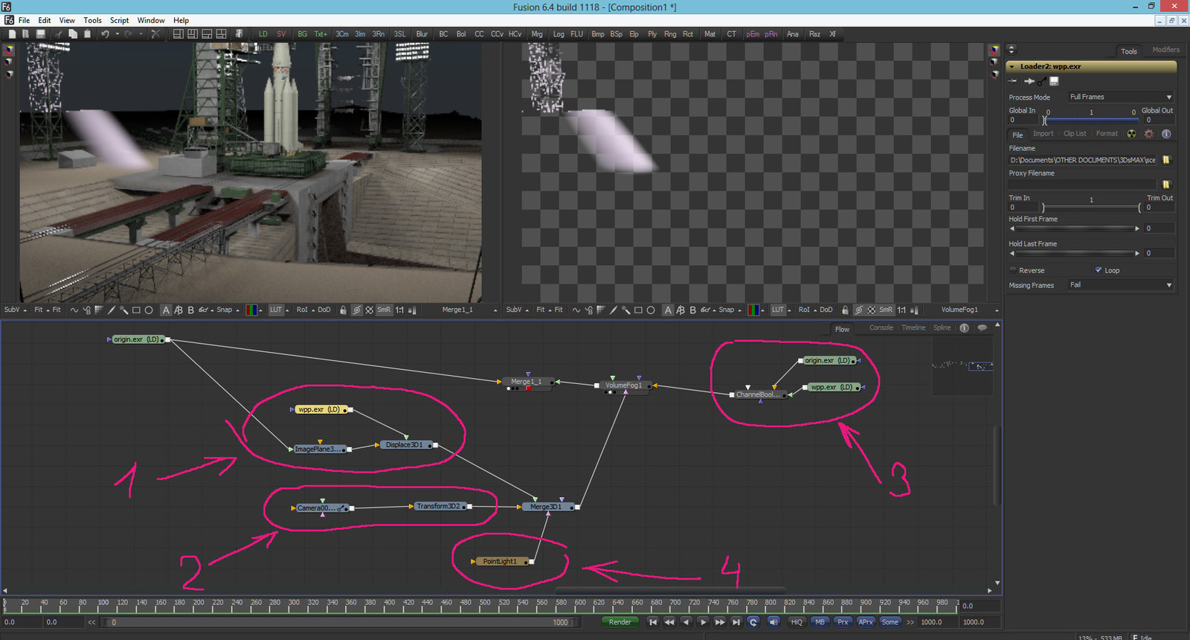
Task: Toggle the Loop checkbox
Action: point(1099,270)
